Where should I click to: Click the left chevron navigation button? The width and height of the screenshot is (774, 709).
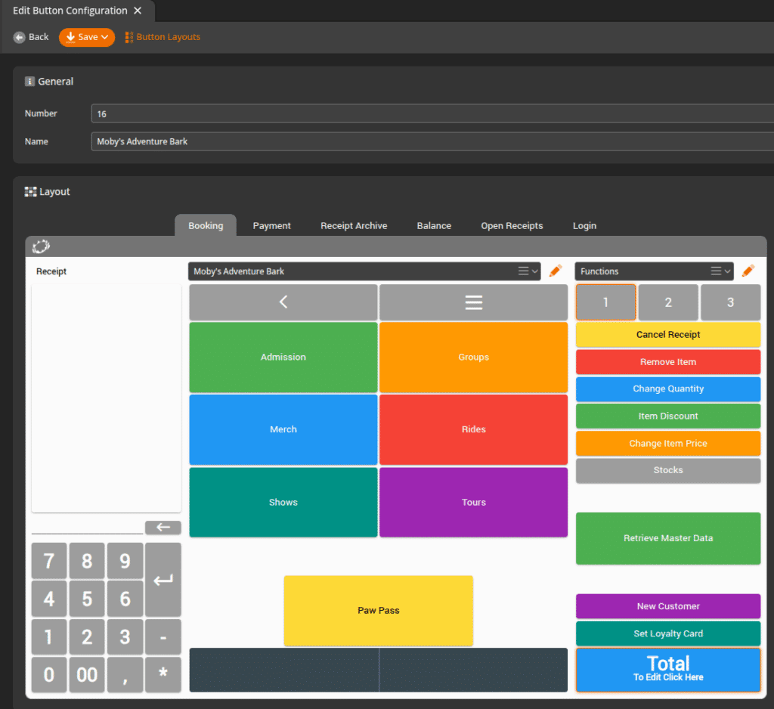click(x=283, y=302)
